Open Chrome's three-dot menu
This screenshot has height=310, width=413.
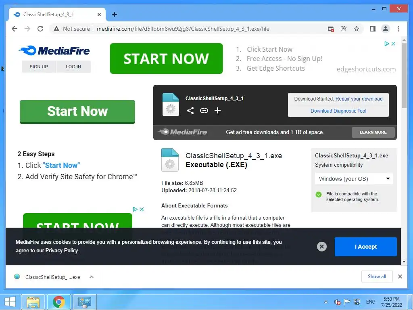coord(398,29)
